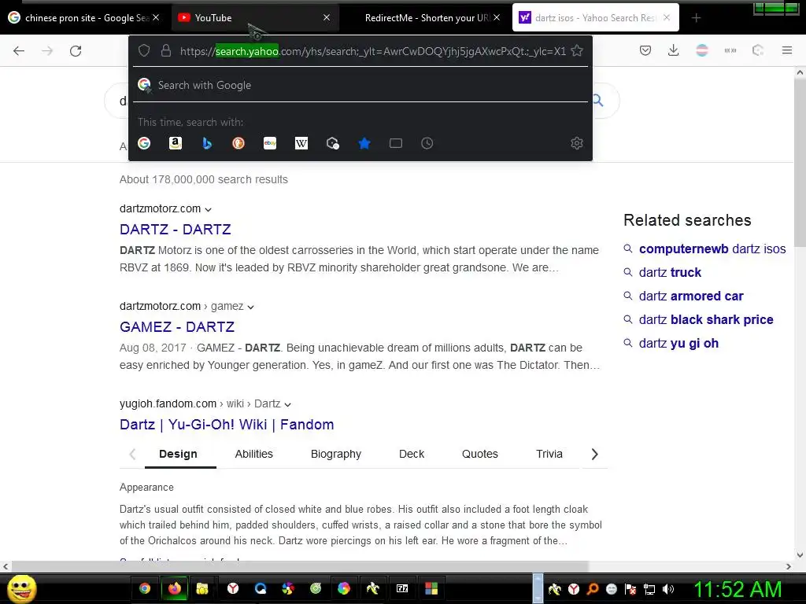This screenshot has height=604, width=806.
Task: Open Firefox taskbar button
Action: (175, 588)
